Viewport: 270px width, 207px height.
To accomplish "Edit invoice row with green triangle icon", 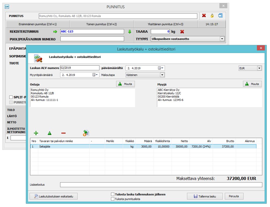I will [x=50, y=133].
